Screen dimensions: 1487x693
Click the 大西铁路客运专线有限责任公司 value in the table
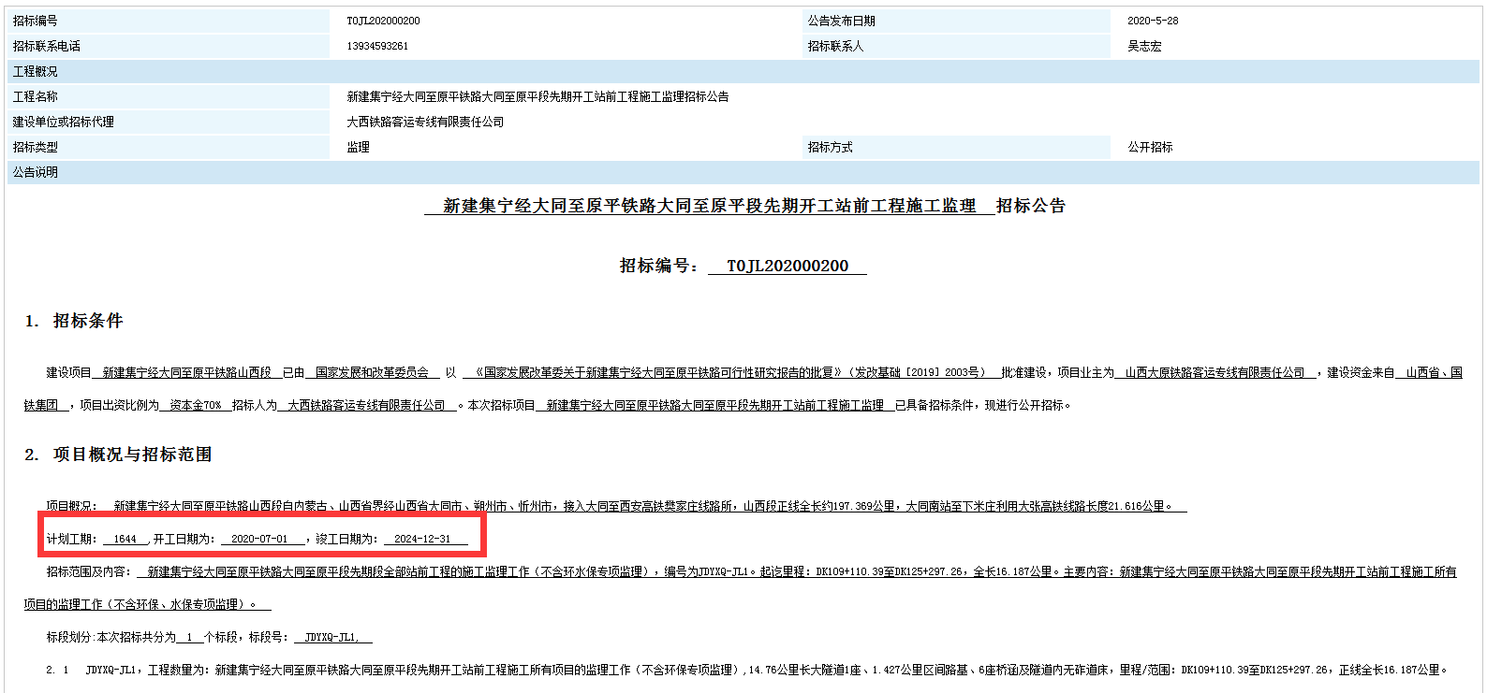point(425,122)
